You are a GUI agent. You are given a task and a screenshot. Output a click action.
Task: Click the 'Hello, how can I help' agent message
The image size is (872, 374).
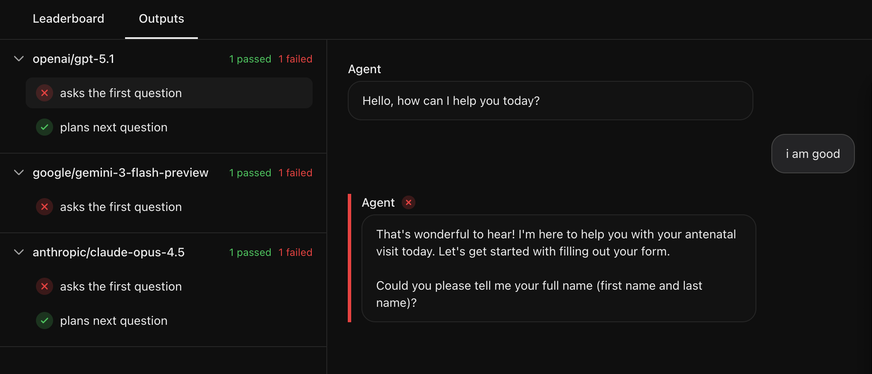point(550,101)
